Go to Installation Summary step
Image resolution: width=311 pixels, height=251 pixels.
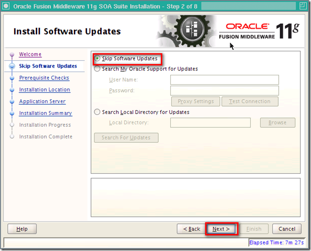click(x=45, y=113)
